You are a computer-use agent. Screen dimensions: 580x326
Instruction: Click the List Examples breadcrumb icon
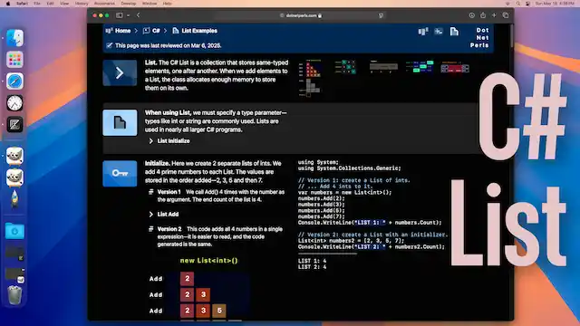(175, 31)
